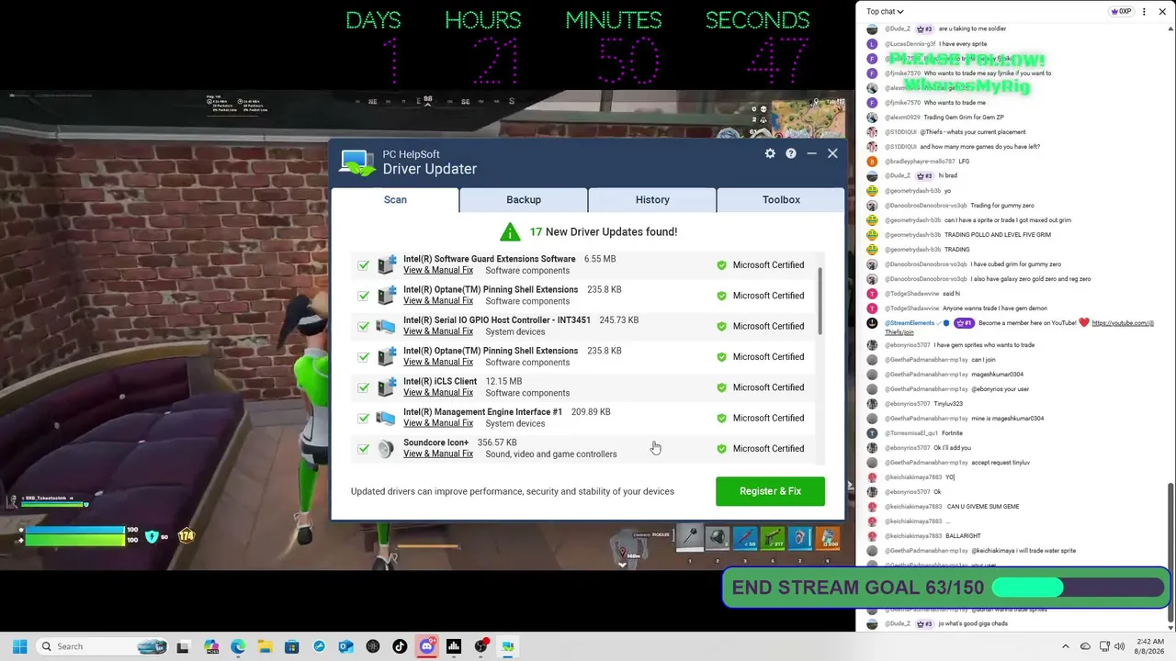Click Microsoft Certified badge for Soundcore Icon+
Image resolution: width=1176 pixels, height=661 pixels.
(761, 449)
